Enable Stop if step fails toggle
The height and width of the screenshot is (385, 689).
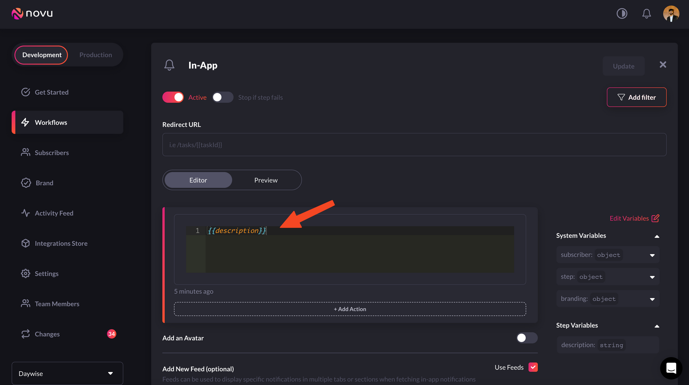pyautogui.click(x=223, y=97)
